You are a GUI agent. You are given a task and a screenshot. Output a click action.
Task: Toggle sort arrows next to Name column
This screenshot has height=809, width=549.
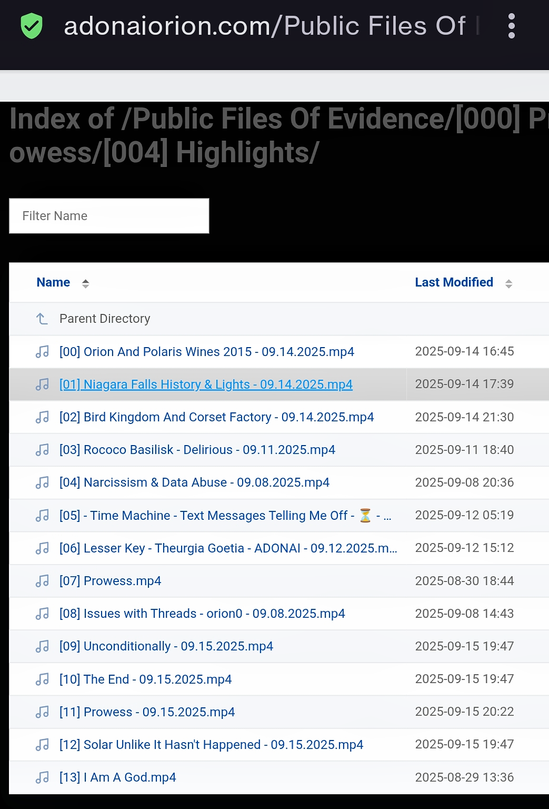(85, 283)
